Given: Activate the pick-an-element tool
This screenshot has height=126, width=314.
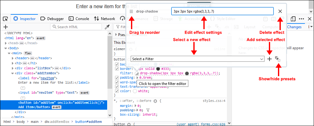Looking at the screenshot, I should point(5,19).
